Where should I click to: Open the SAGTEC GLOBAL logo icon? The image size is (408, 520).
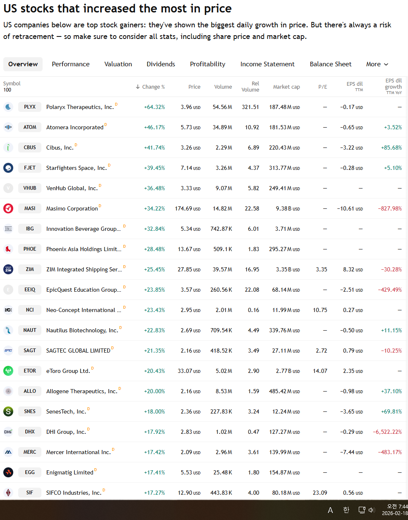(x=8, y=351)
